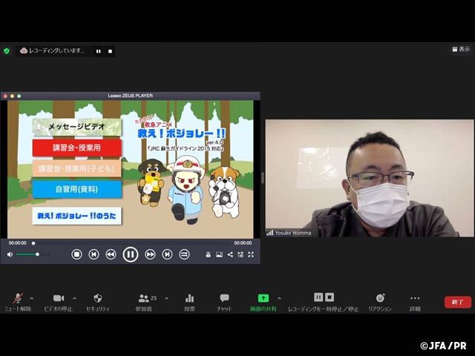Viewport: 475px width, 356px height.
Task: Click the share icon in player
Action: (230, 254)
